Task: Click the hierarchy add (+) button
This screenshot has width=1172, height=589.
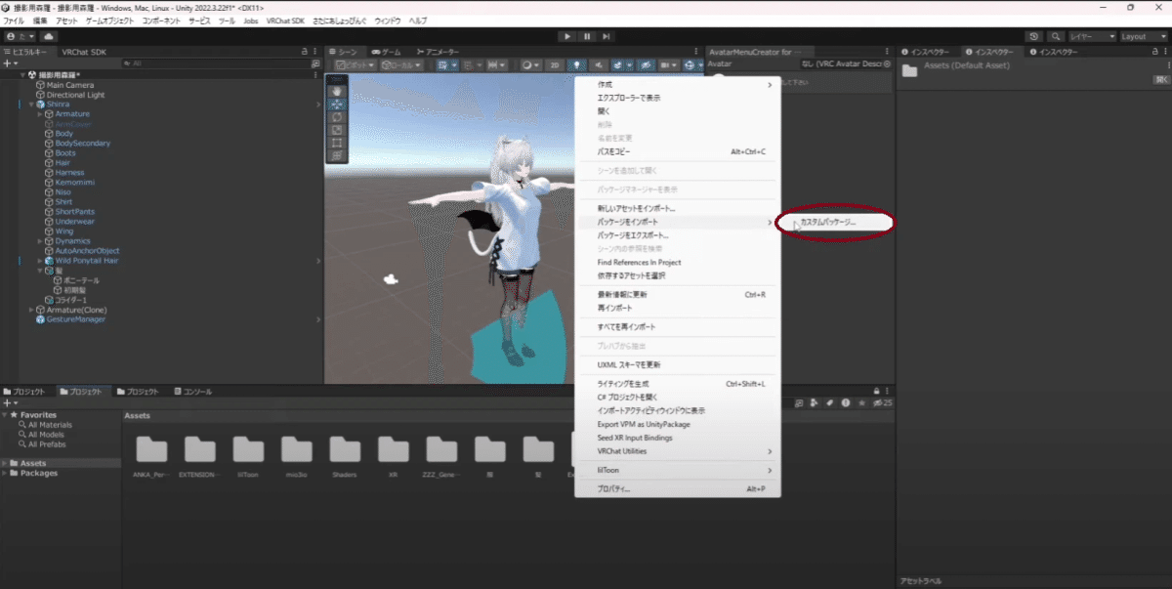Action: 9,63
